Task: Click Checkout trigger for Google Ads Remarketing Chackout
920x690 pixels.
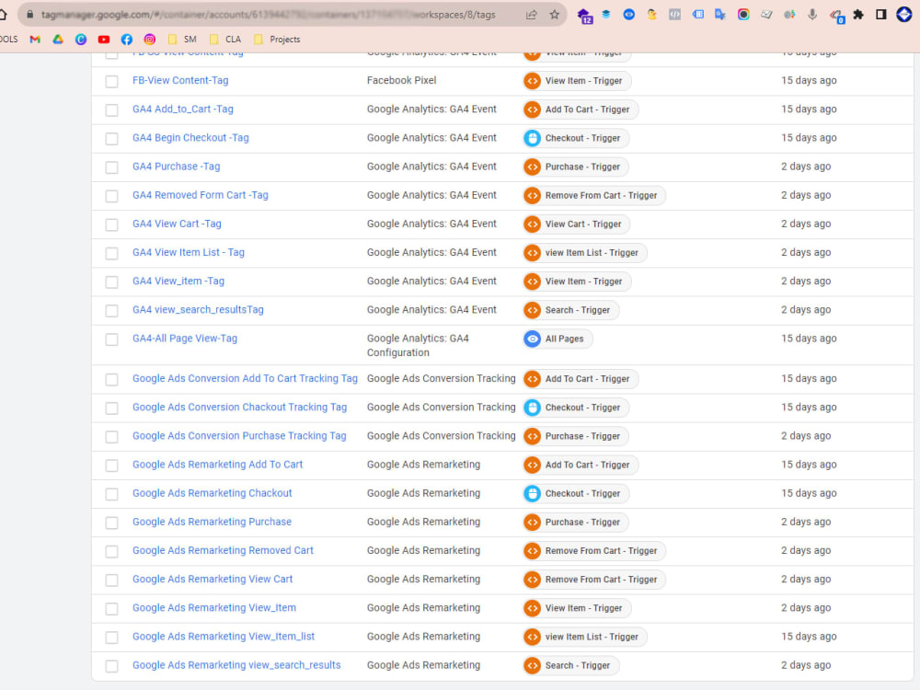Action: pos(576,493)
